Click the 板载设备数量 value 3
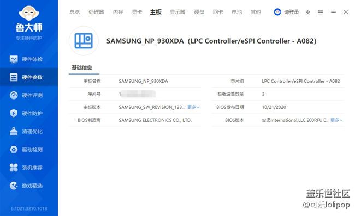 [263, 94]
